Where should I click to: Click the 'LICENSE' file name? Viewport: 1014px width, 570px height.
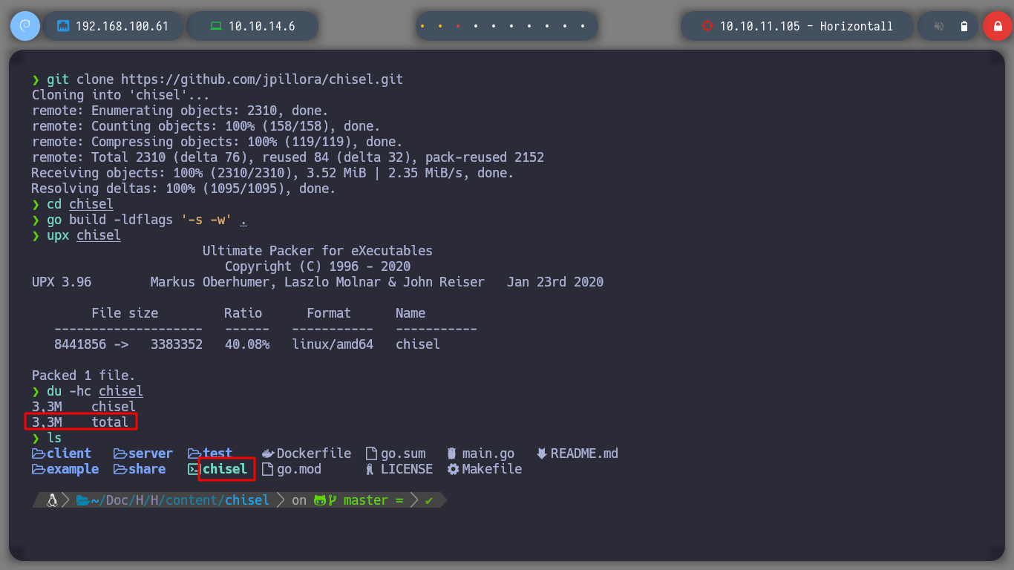[x=407, y=469]
